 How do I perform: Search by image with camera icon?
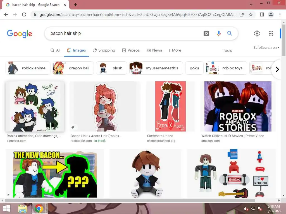pyautogui.click(x=206, y=33)
